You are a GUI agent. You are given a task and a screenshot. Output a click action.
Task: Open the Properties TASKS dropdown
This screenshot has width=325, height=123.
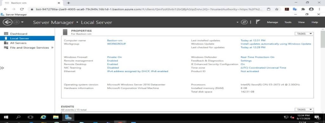(x=304, y=34)
